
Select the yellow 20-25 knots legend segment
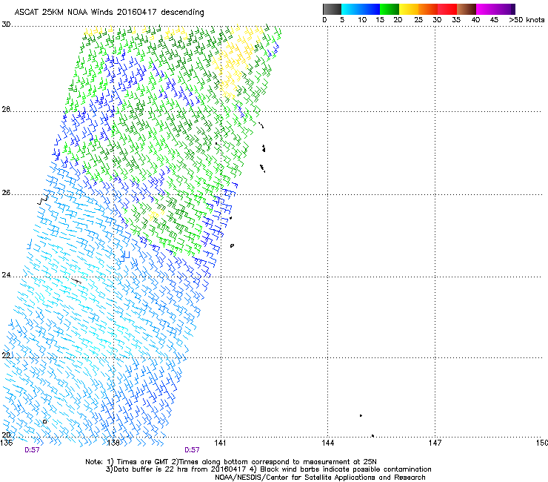click(x=409, y=9)
